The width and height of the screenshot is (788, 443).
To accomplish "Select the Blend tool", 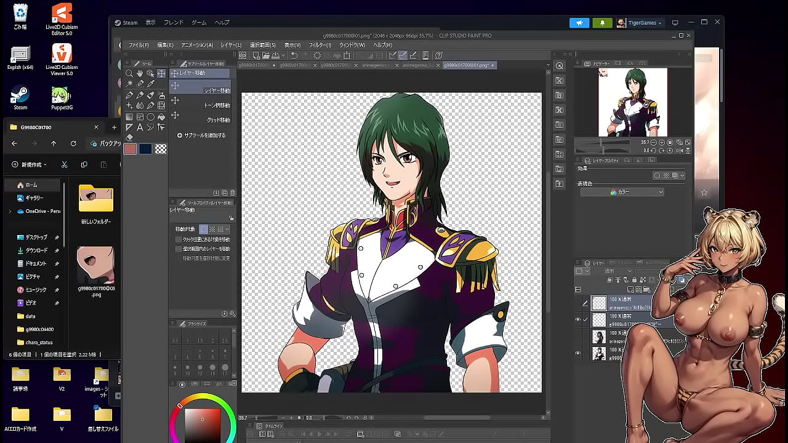I will point(140,105).
